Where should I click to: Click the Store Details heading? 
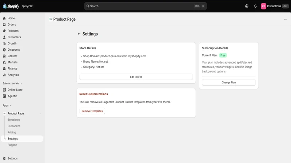click(88, 48)
